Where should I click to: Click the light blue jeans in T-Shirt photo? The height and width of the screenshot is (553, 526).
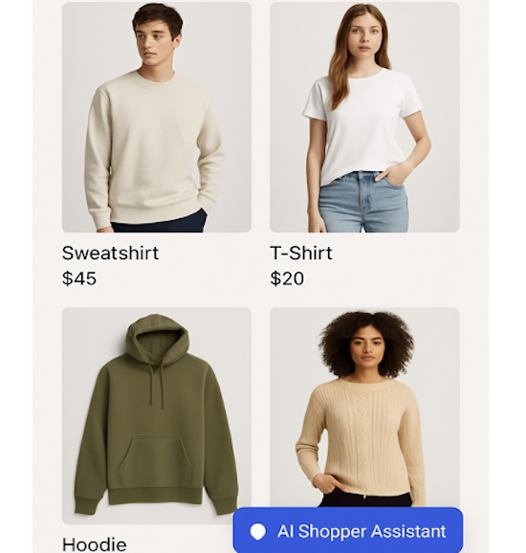coord(363,202)
